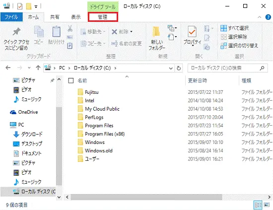Image resolution: width=273 pixels, height=210 pixels.
Task: Tick the select-all checkbox beside 名前
Action: coord(71,80)
